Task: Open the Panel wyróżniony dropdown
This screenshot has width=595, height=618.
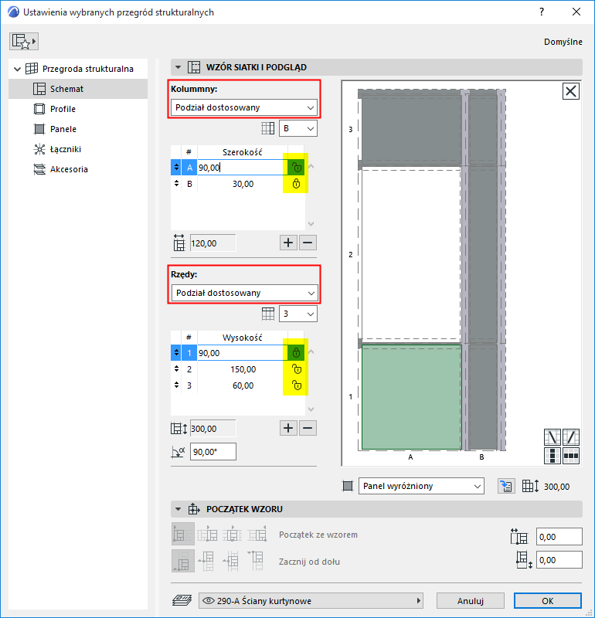Action: pos(421,486)
